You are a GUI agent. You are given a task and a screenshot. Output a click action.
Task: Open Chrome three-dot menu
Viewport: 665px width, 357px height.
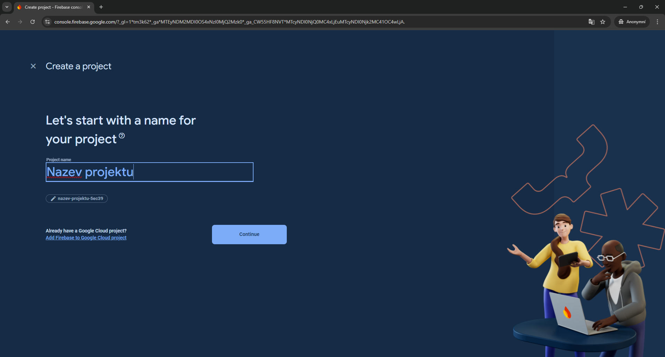(x=657, y=22)
